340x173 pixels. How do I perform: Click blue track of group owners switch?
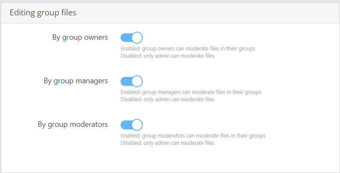point(126,38)
